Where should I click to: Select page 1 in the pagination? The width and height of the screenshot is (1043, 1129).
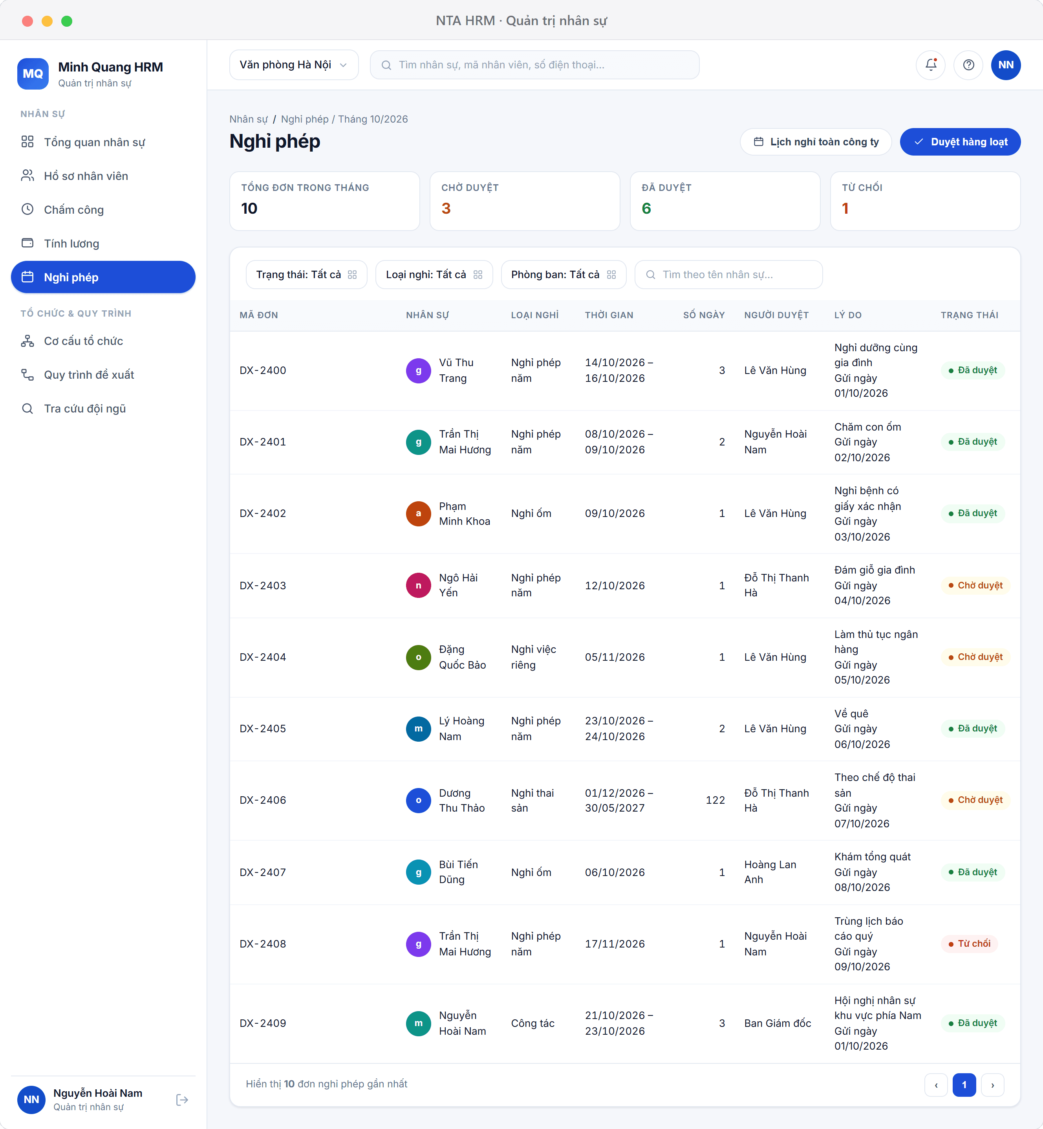pos(964,1085)
